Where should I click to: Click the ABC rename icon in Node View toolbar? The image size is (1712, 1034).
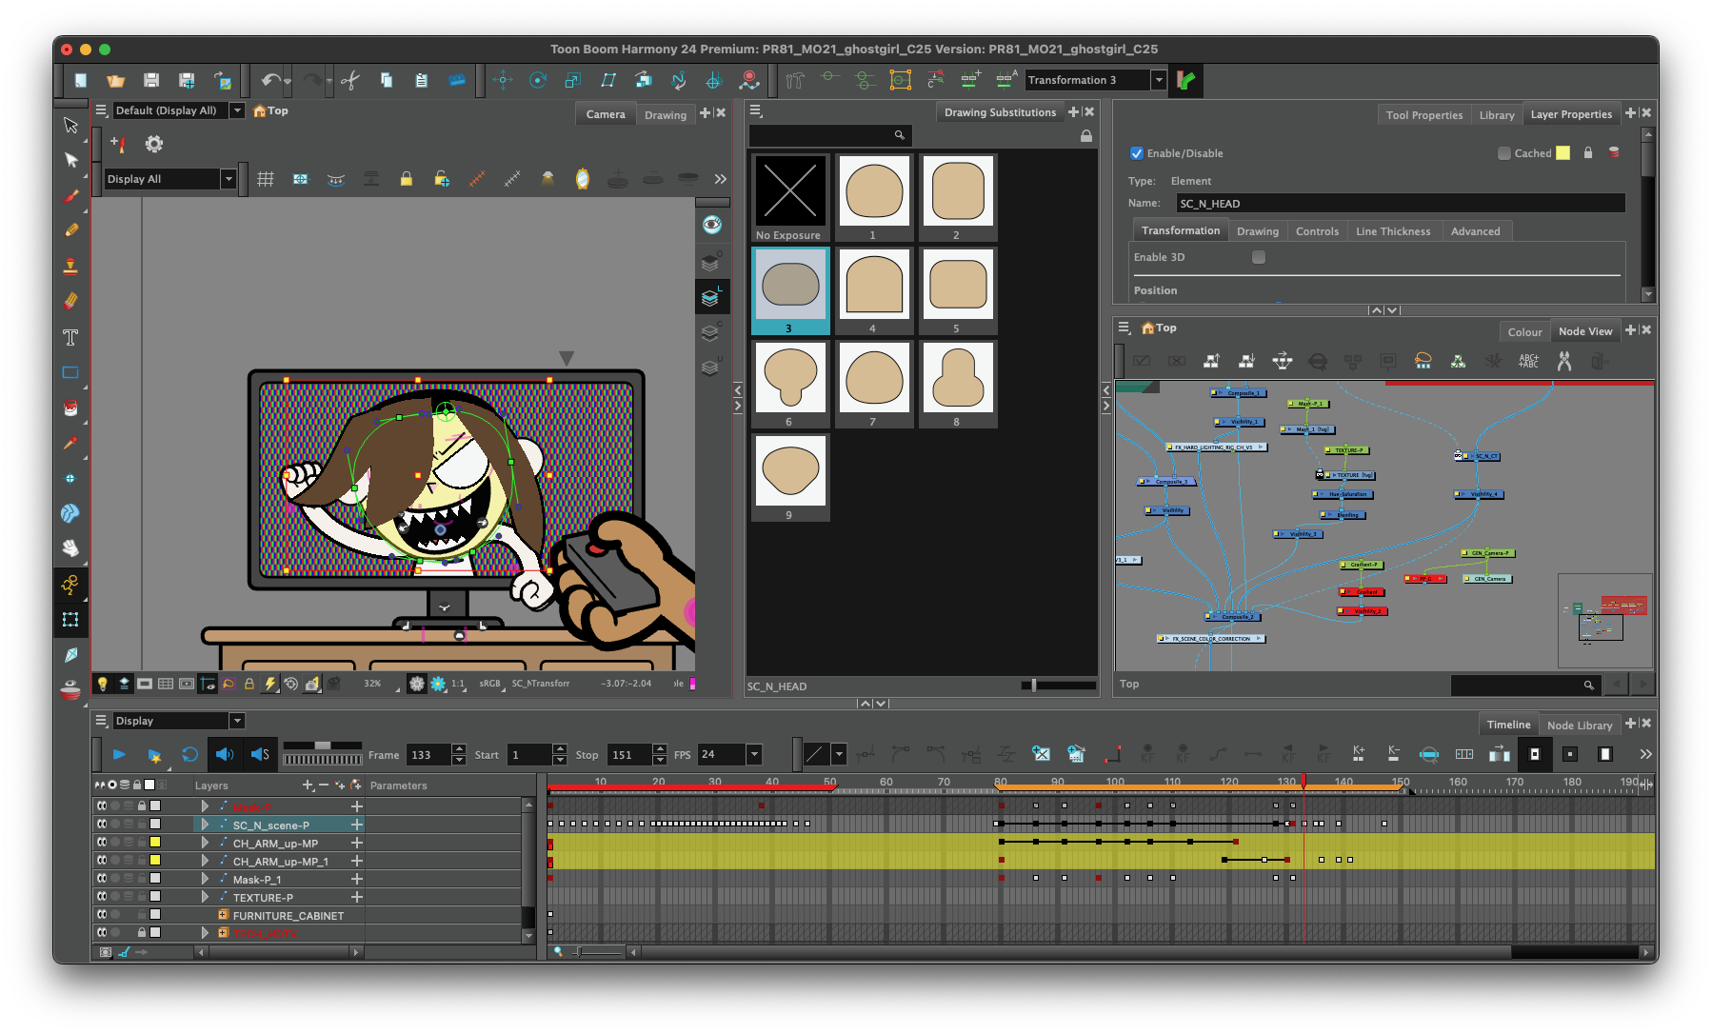coord(1528,361)
